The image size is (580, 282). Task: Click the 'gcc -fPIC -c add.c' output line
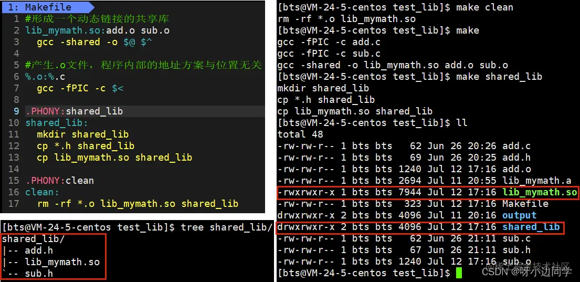pyautogui.click(x=329, y=42)
